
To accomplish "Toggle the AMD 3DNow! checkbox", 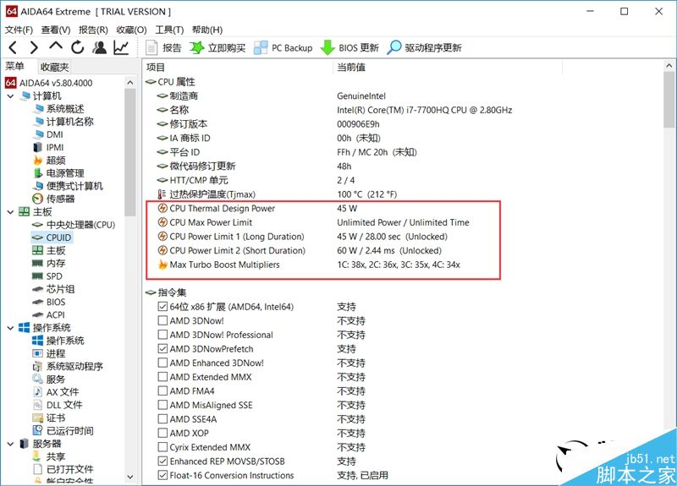I will [x=162, y=321].
